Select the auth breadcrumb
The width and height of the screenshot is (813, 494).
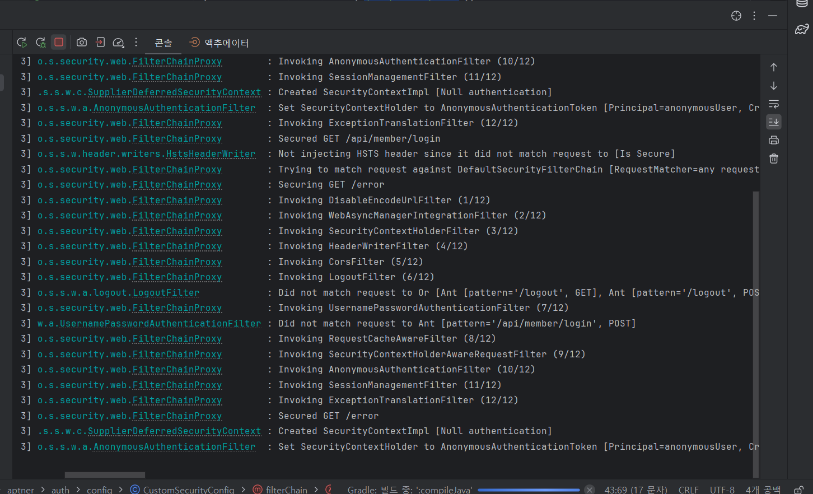(x=60, y=490)
